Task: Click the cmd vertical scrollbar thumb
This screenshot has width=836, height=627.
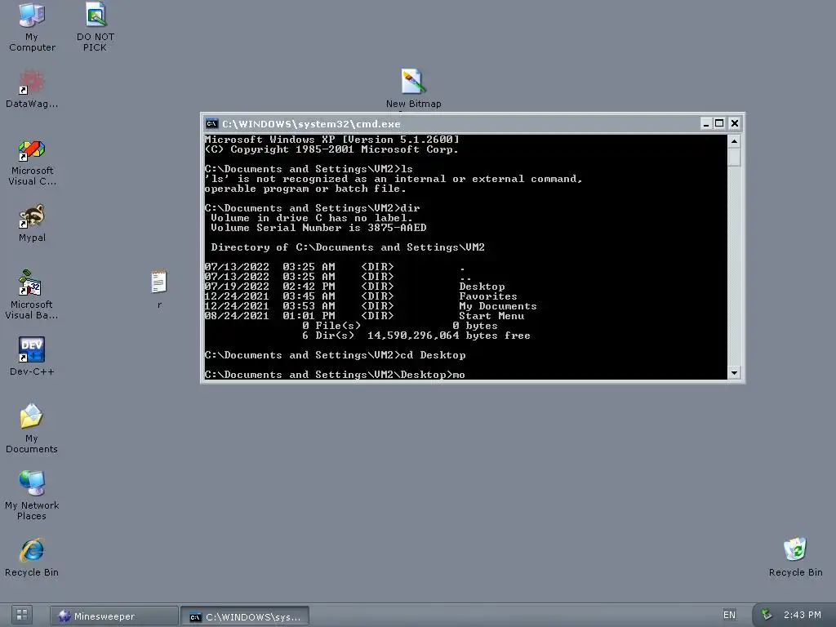Action: click(x=734, y=158)
